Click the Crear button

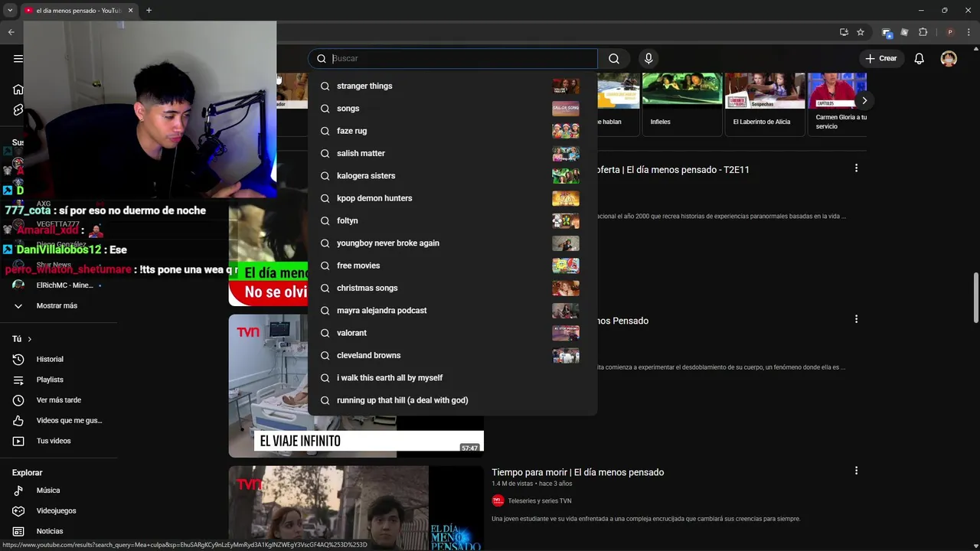click(880, 59)
